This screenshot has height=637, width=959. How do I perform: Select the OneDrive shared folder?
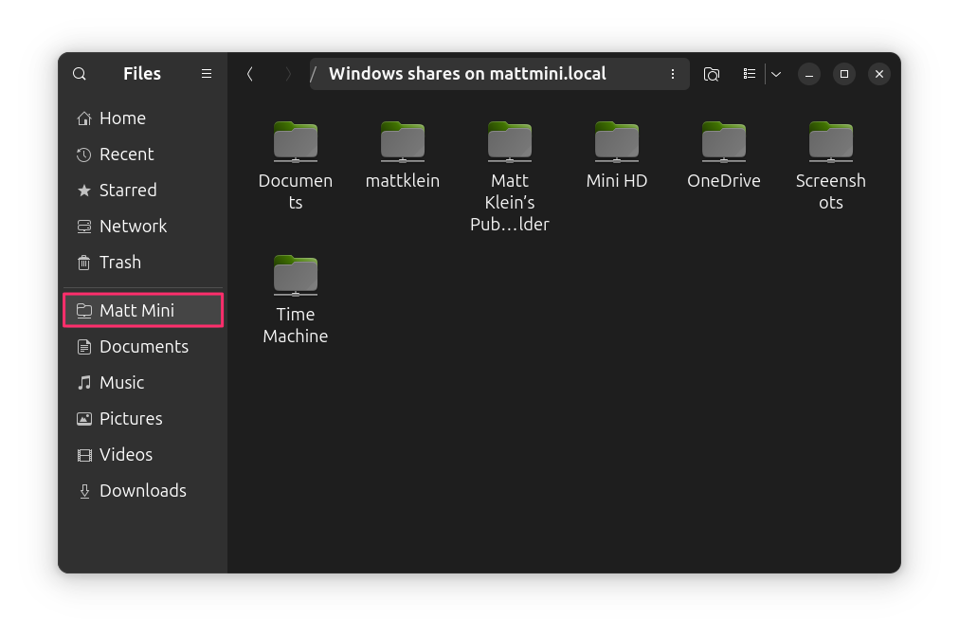pos(724,155)
